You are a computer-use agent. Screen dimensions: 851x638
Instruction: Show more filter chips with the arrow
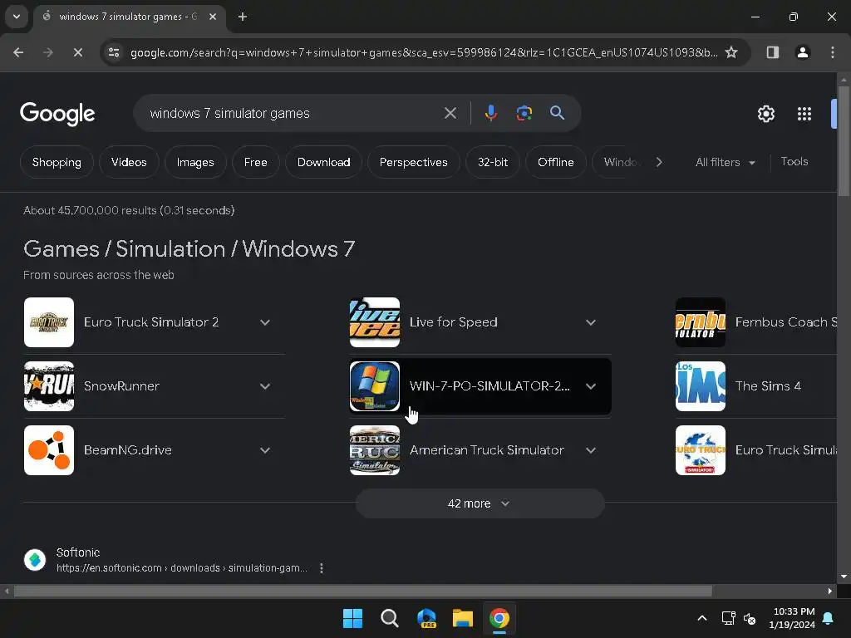(x=659, y=162)
